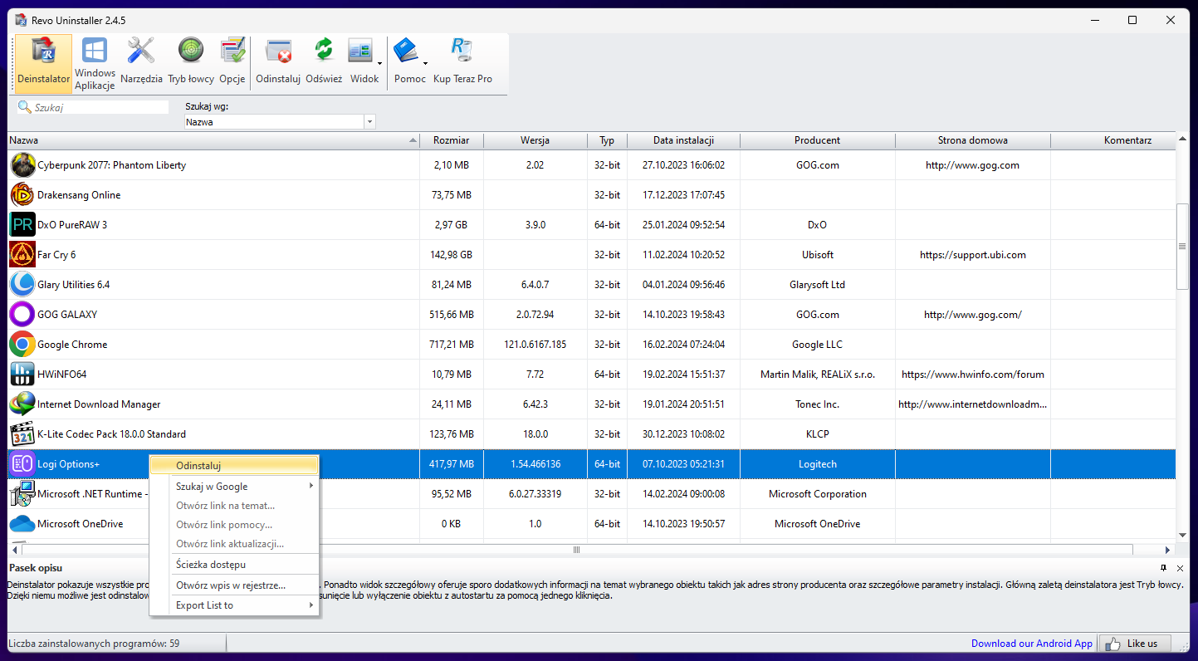Open the Szukaj wg Nazwa combo box

[369, 122]
